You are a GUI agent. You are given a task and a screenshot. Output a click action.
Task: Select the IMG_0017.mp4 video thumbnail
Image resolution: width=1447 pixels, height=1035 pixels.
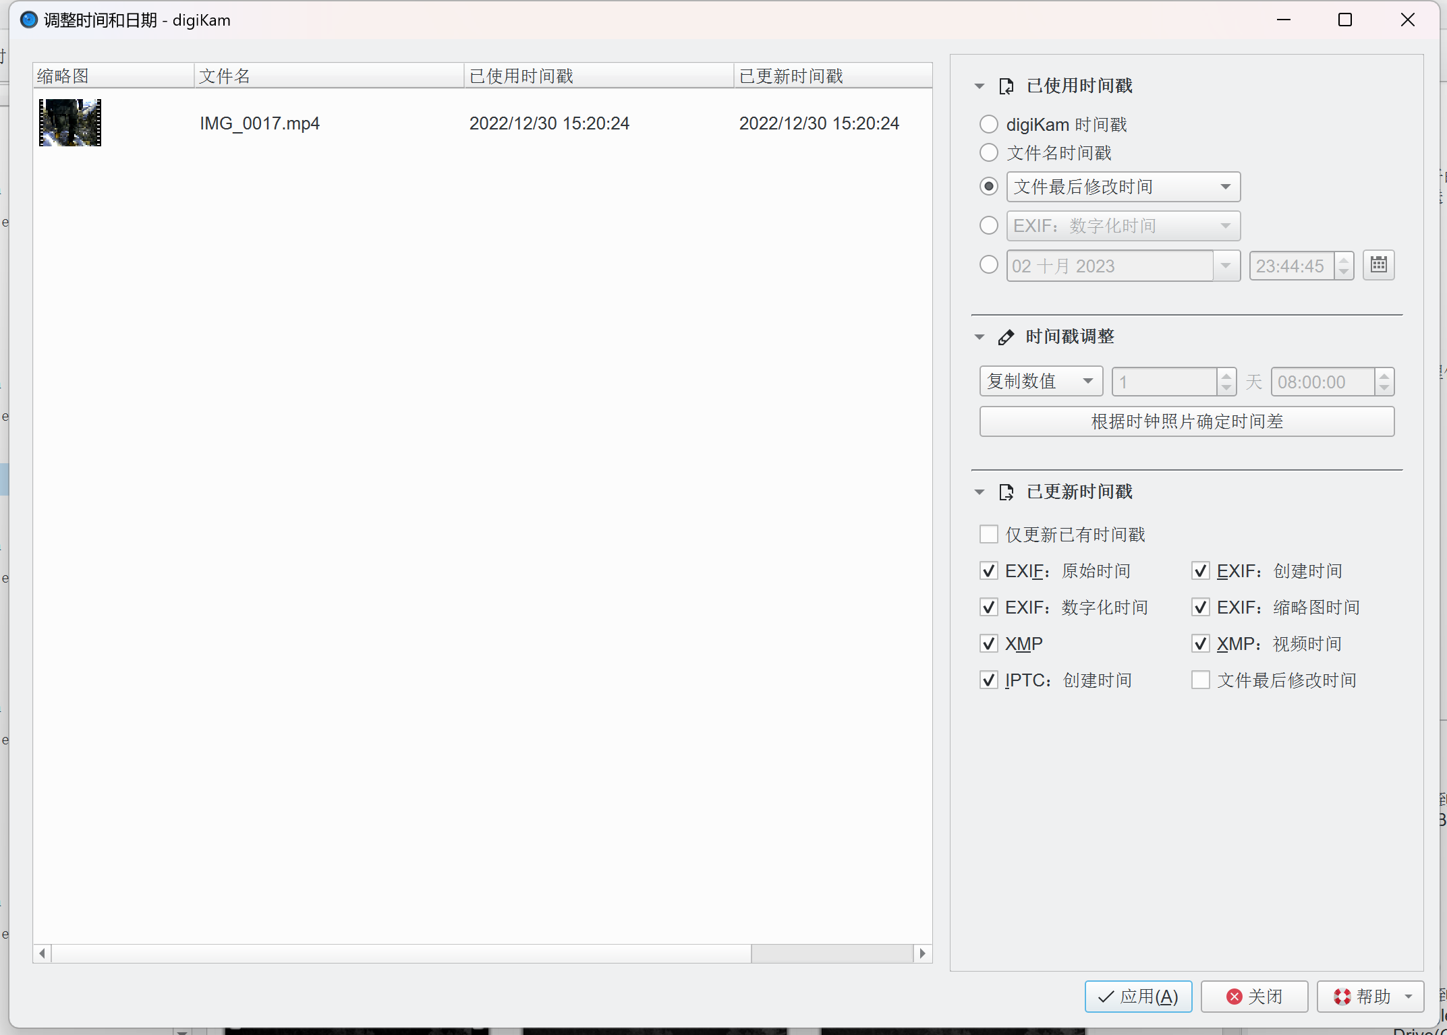coord(70,123)
